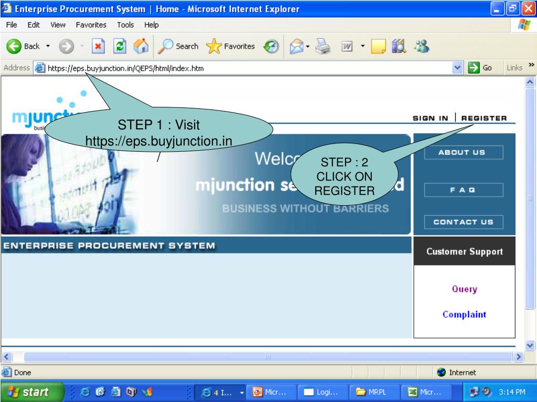Open the Search panel in Internet Explorer
537x402 pixels.
tap(178, 46)
